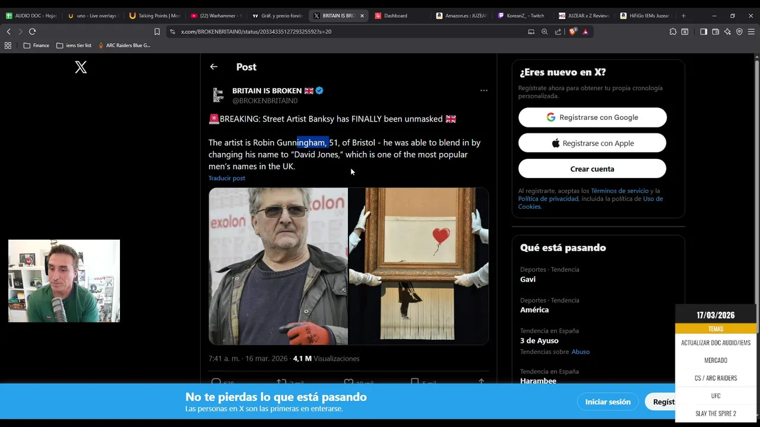Open Términos de servicio link
This screenshot has width=760, height=427.
click(619, 191)
